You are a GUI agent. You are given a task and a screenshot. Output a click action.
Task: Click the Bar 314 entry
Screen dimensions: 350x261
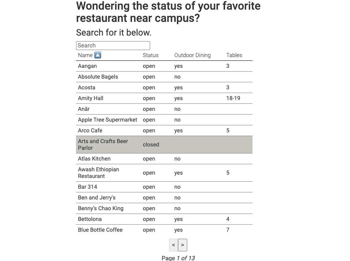pyautogui.click(x=87, y=187)
